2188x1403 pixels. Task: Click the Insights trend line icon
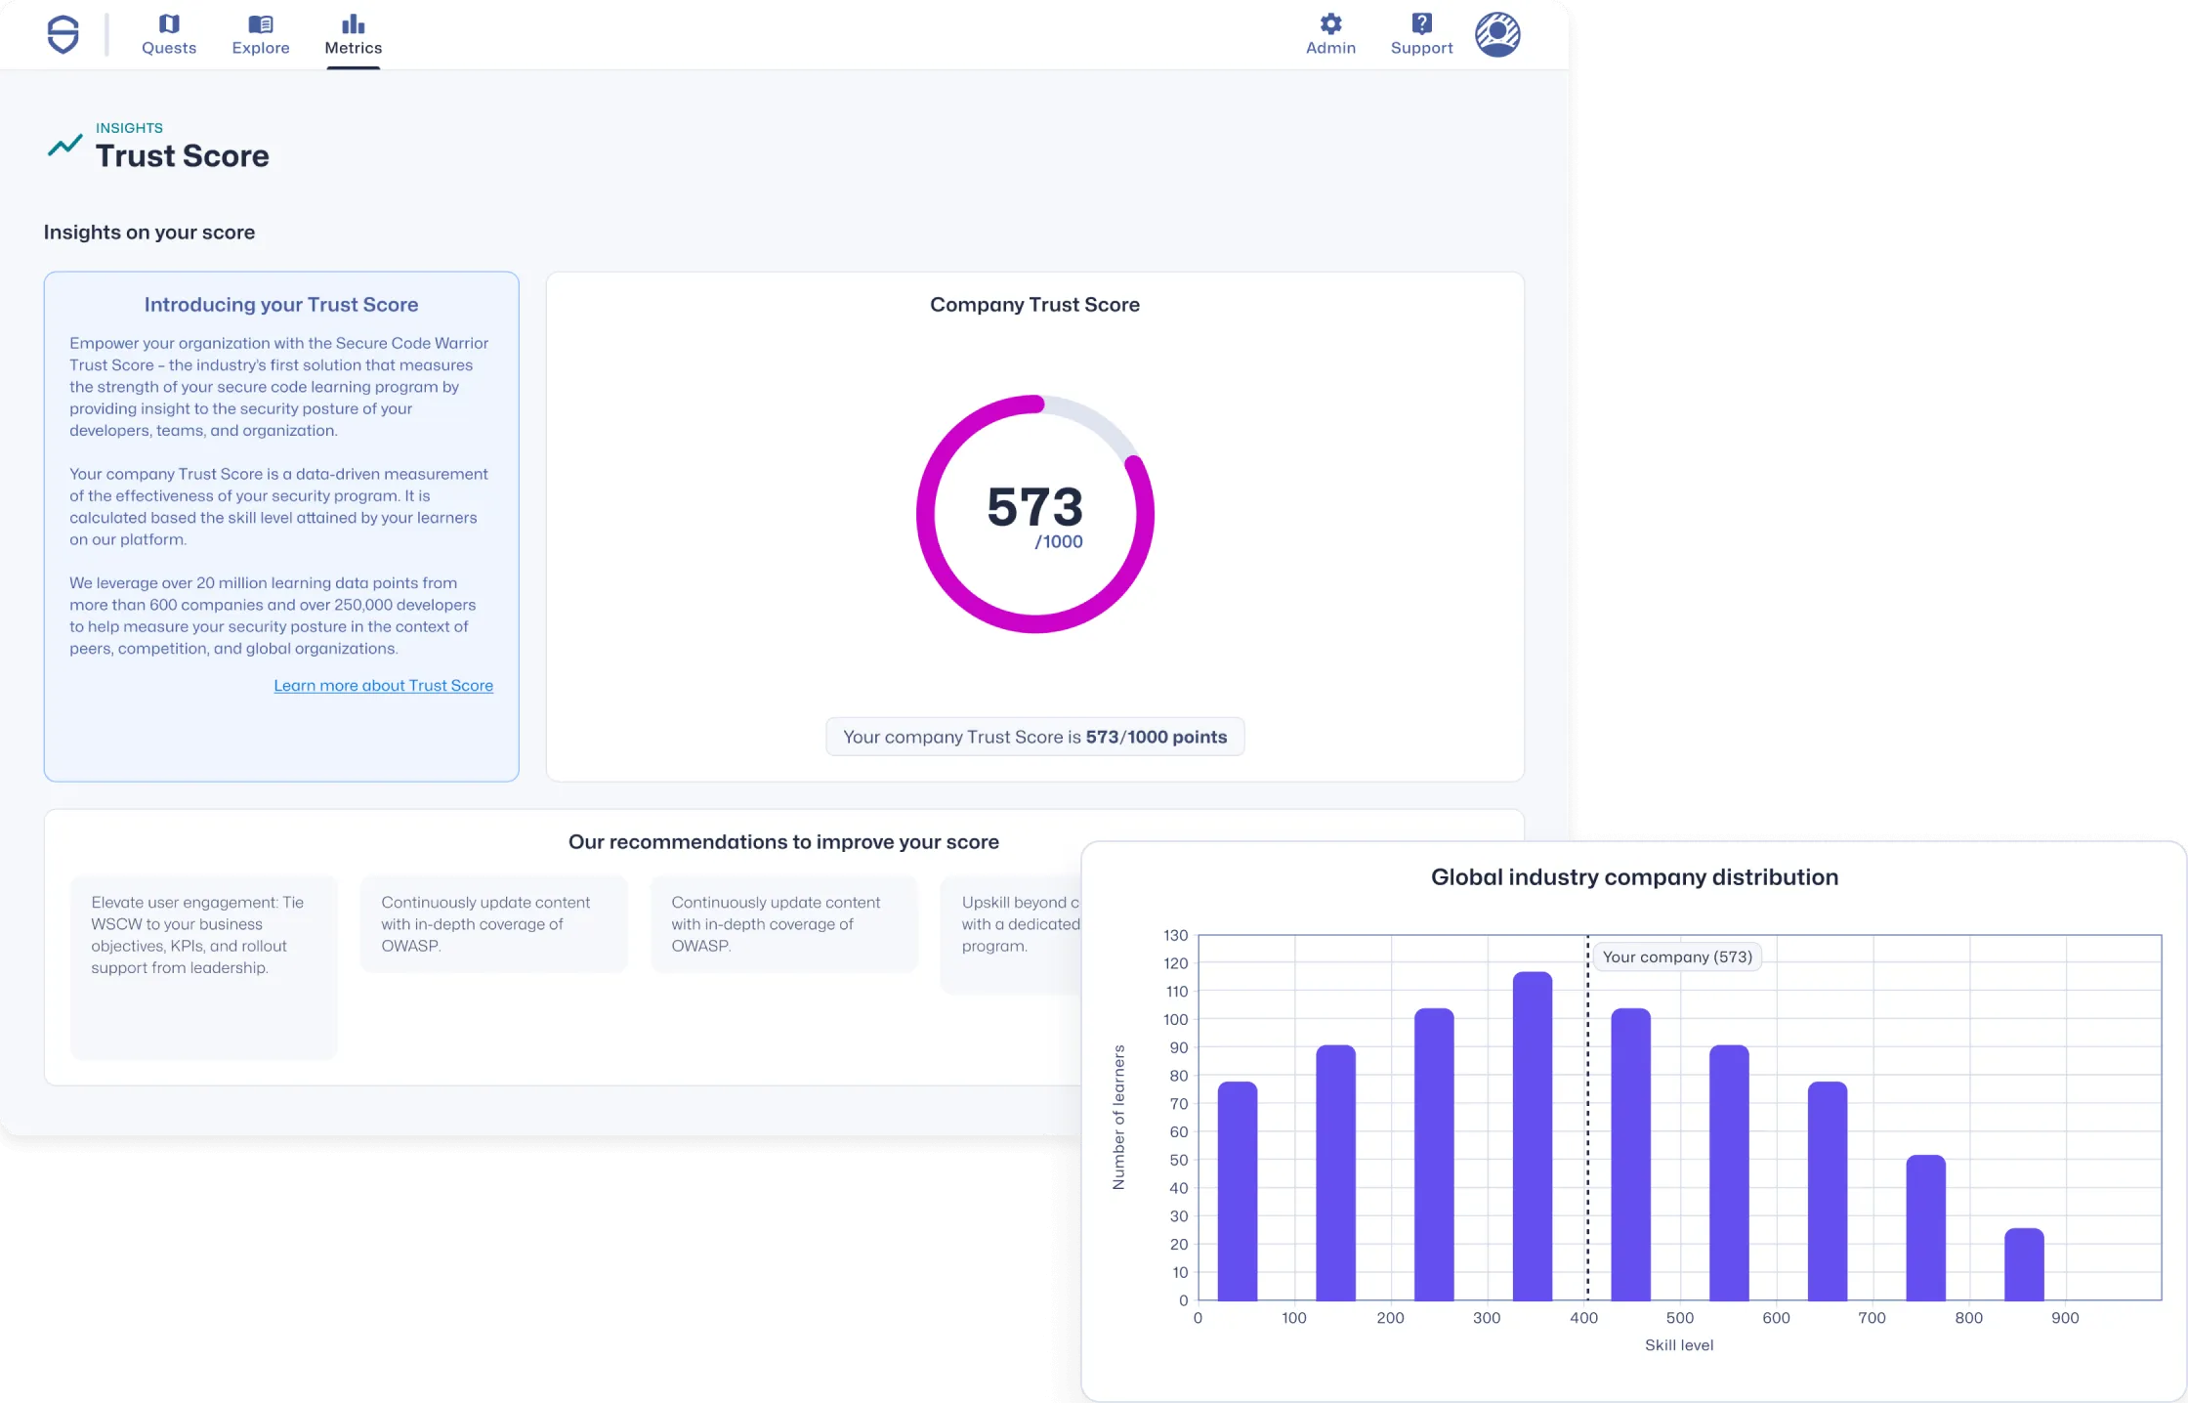point(65,146)
